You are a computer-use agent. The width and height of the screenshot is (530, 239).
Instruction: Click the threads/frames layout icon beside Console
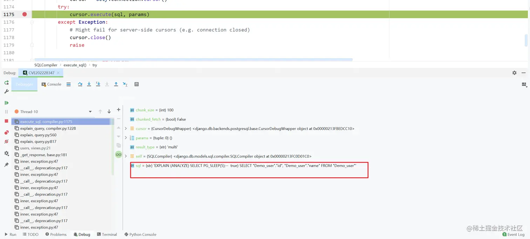coord(69,84)
